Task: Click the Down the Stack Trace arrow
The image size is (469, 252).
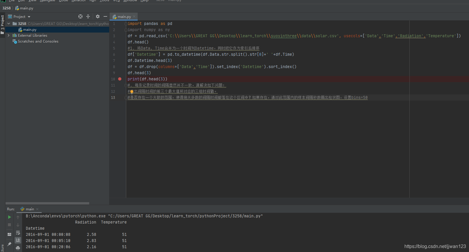Action: 18,225
